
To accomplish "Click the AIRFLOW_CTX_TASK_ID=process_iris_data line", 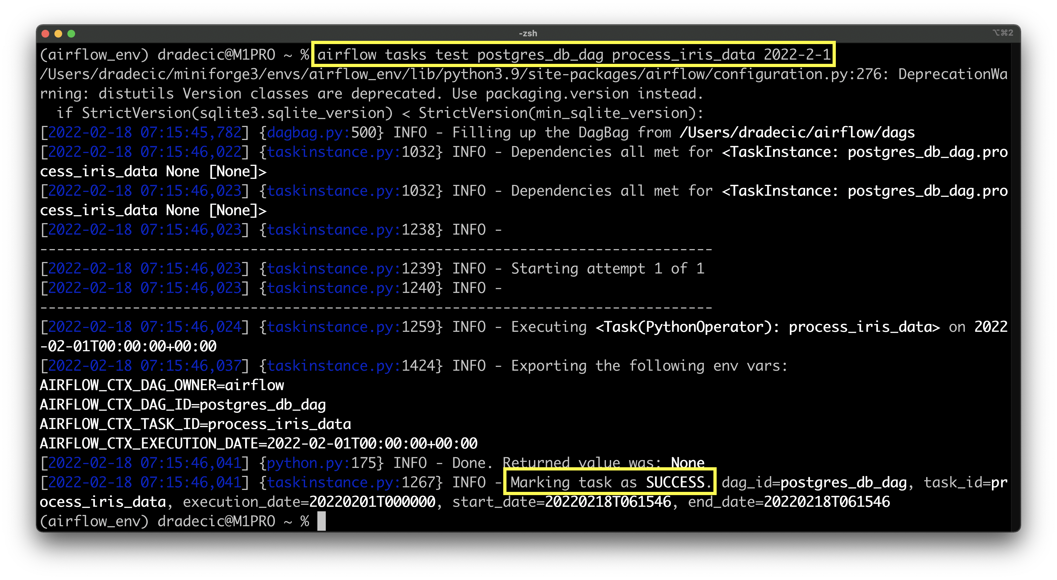I will click(x=195, y=424).
